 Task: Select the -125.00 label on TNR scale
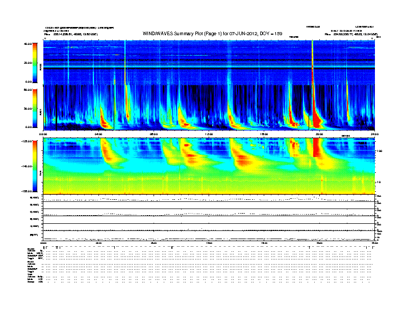pos(27,141)
